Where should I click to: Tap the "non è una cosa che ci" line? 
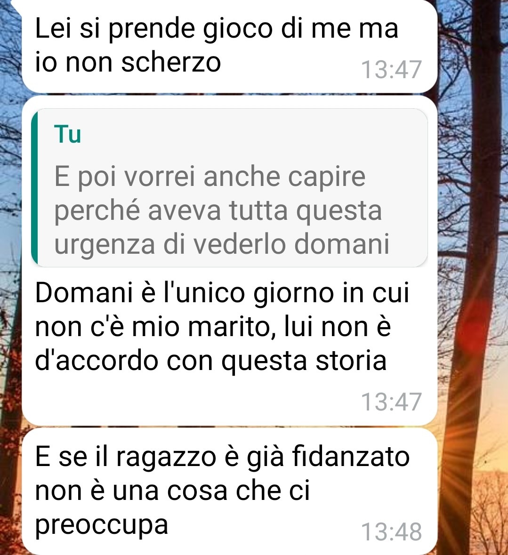click(172, 491)
